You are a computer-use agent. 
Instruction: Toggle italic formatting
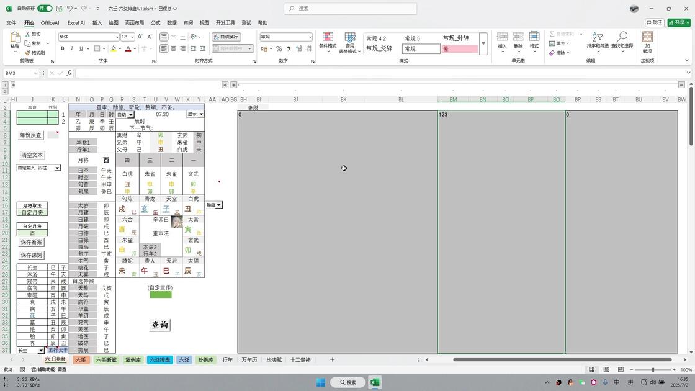(71, 48)
